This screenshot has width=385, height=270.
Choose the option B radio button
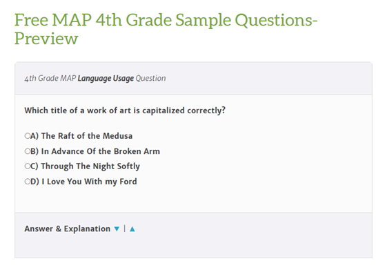[x=28, y=151]
